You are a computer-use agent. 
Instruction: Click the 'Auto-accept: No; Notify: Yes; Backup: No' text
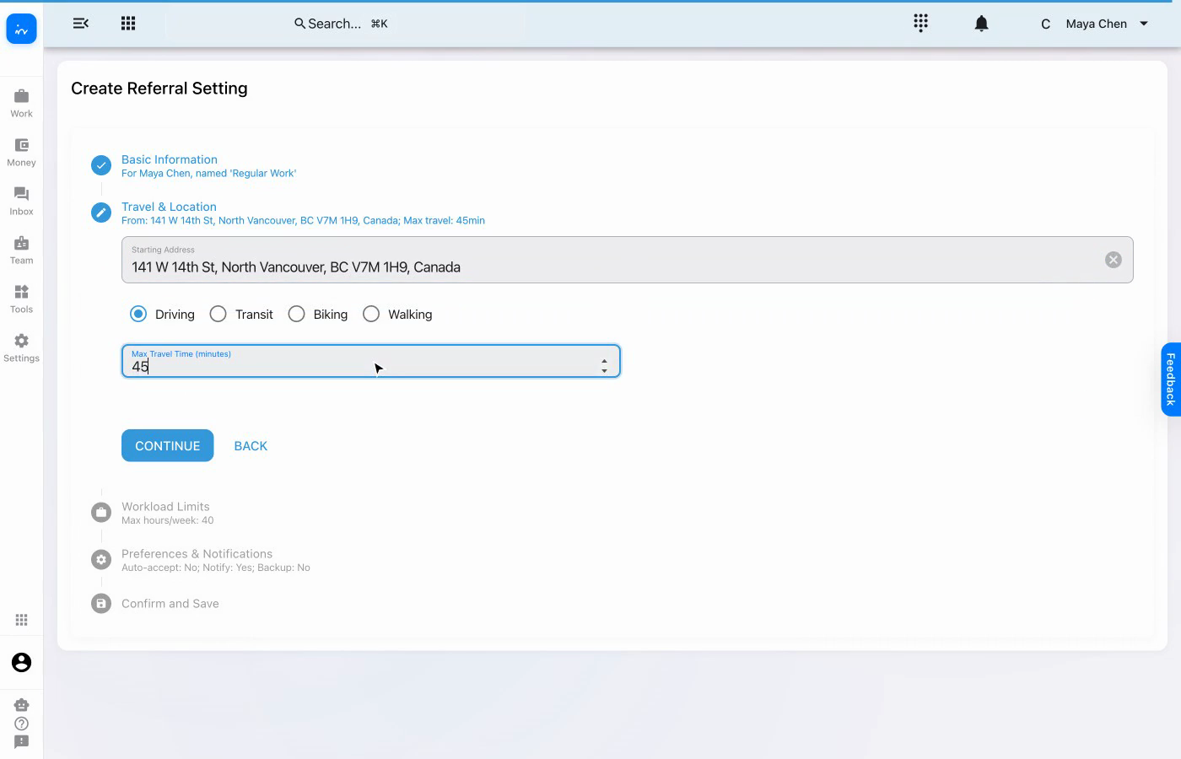click(216, 568)
